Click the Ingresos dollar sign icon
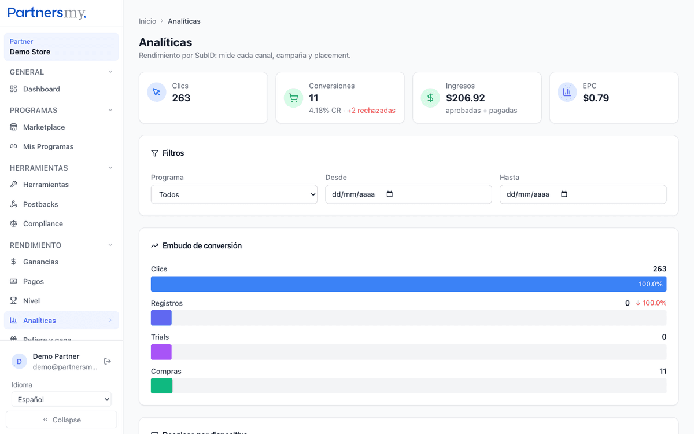This screenshot has width=694, height=434. [430, 98]
